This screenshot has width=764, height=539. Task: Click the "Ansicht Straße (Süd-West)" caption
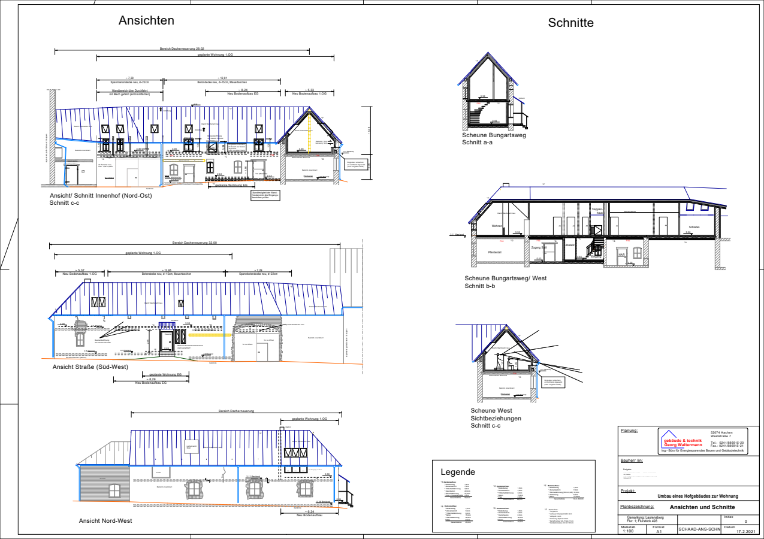coord(90,367)
